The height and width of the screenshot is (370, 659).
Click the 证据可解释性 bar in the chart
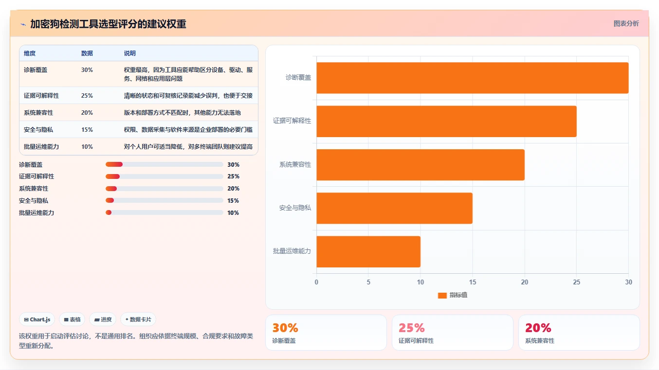[x=446, y=121]
